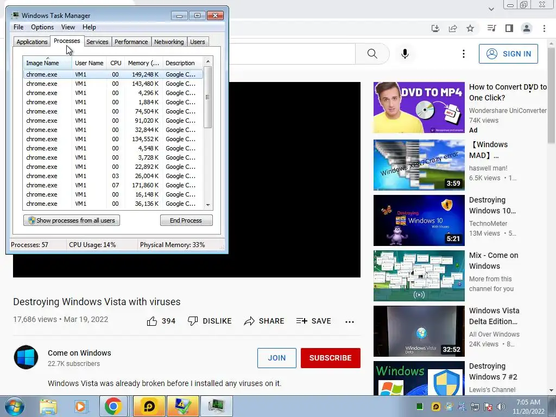The width and height of the screenshot is (556, 417).
Task: Click the JOIN channel button
Action: (x=276, y=358)
